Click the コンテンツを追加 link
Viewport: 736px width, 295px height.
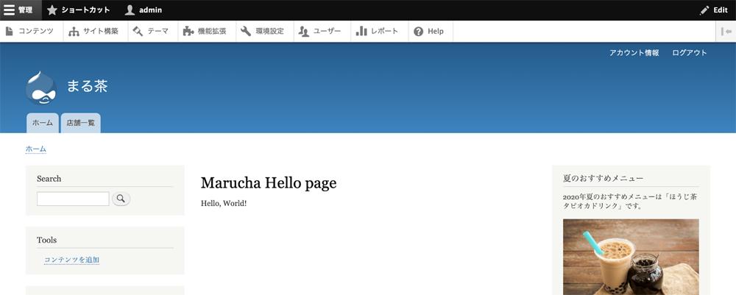72,260
